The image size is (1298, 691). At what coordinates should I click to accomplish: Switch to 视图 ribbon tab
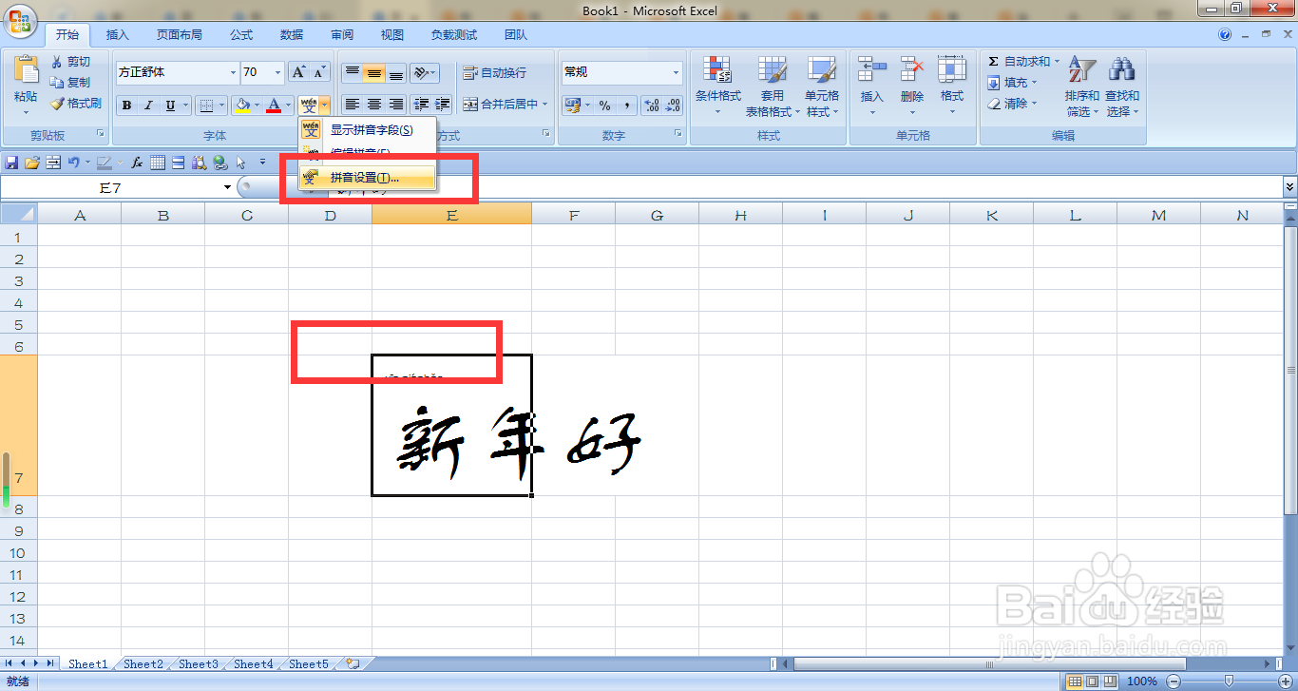pos(392,35)
